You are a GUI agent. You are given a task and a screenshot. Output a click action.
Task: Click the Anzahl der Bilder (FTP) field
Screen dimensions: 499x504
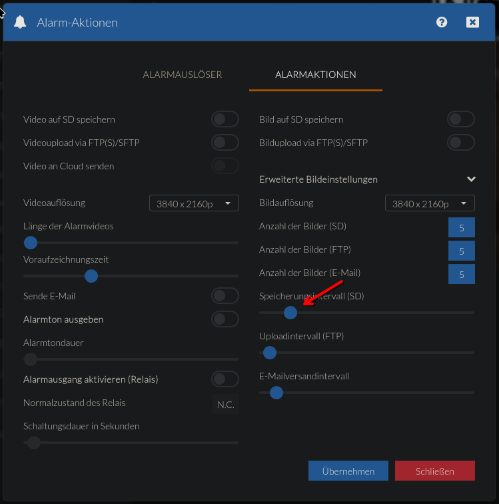pos(461,251)
